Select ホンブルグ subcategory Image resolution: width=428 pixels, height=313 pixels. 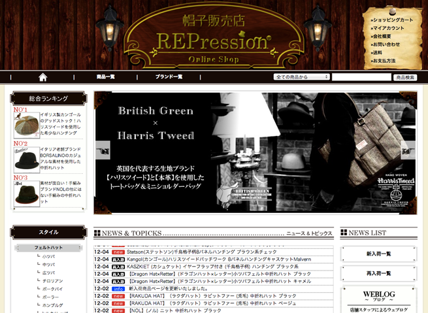click(x=53, y=305)
